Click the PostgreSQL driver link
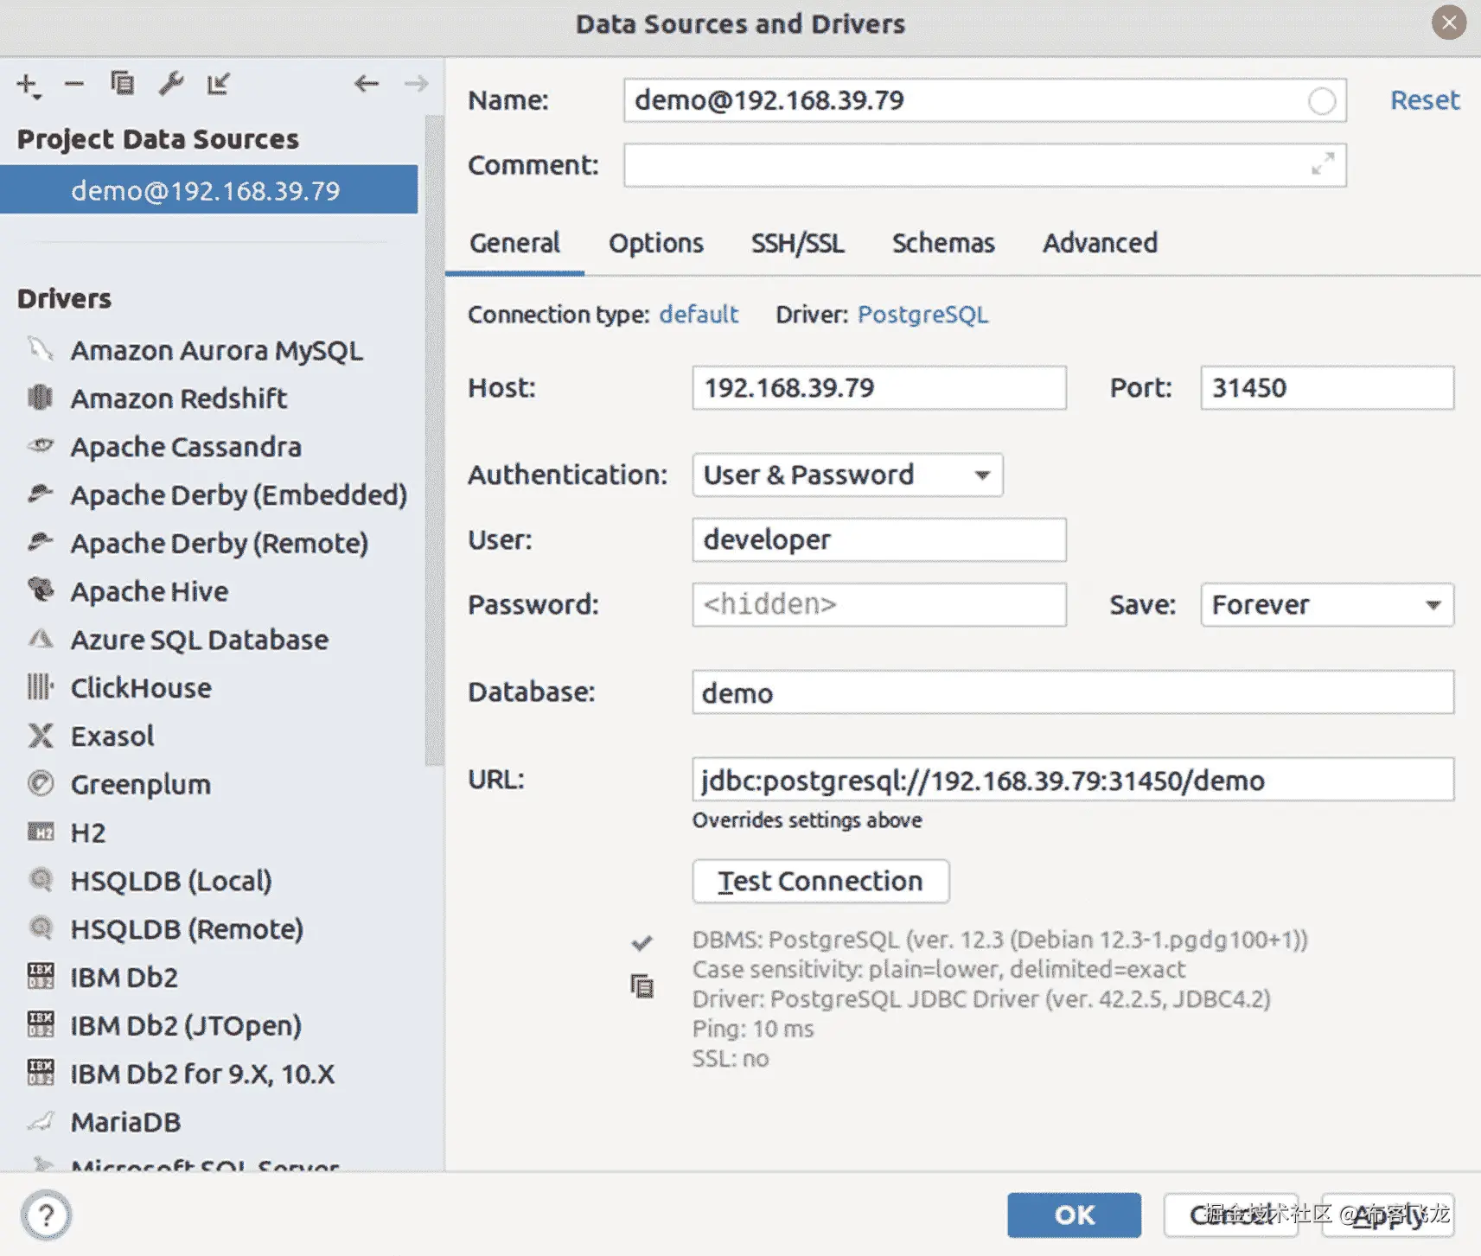 coord(922,314)
